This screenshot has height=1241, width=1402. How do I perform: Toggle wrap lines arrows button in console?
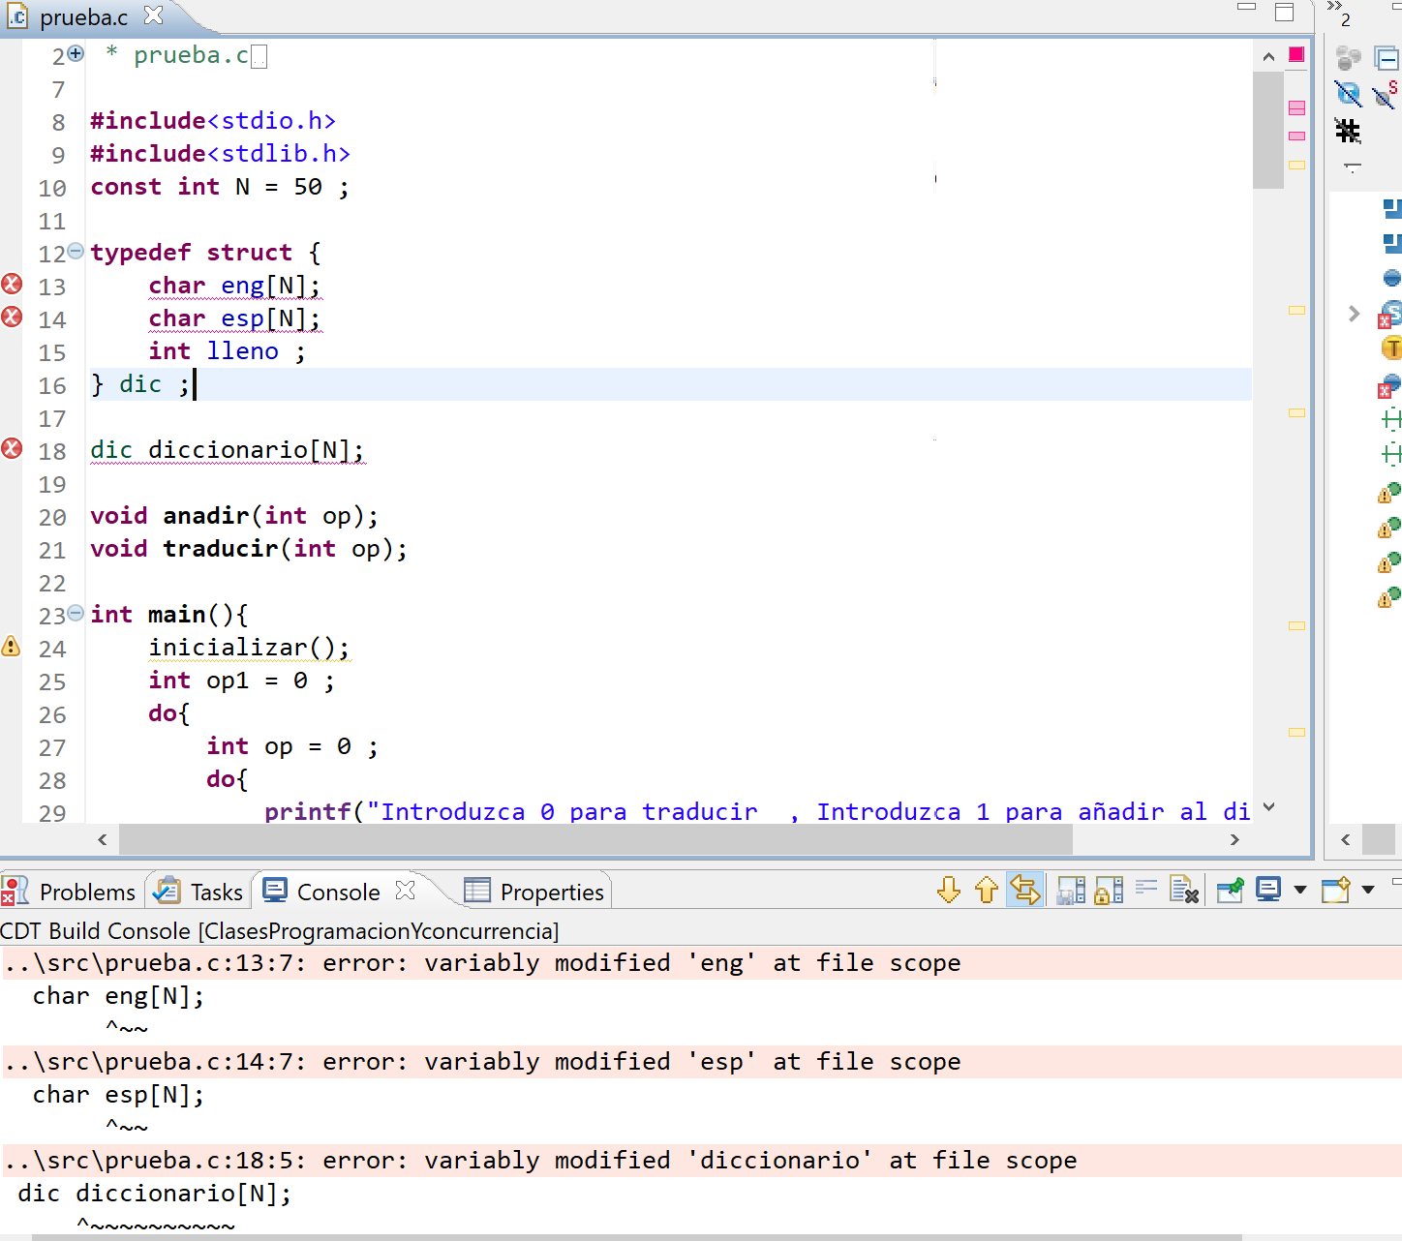[x=1024, y=890]
